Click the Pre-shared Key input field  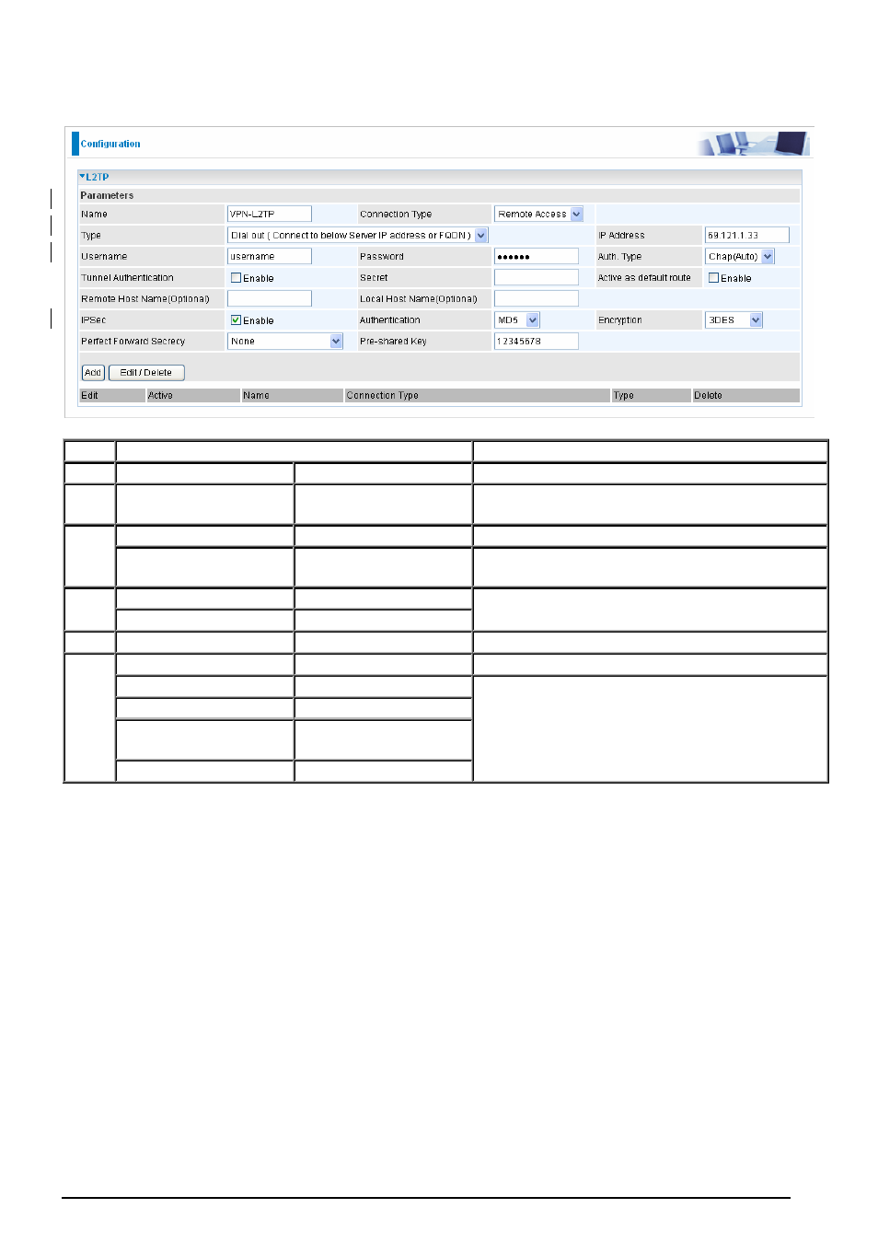[x=537, y=341]
